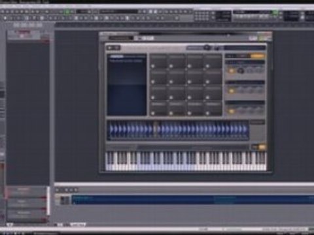
Task: Select the highlighted slice marker in the waveform
Action: (x=155, y=129)
